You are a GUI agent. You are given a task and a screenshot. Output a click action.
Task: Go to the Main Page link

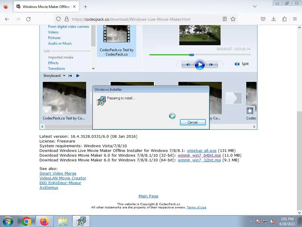point(149,196)
